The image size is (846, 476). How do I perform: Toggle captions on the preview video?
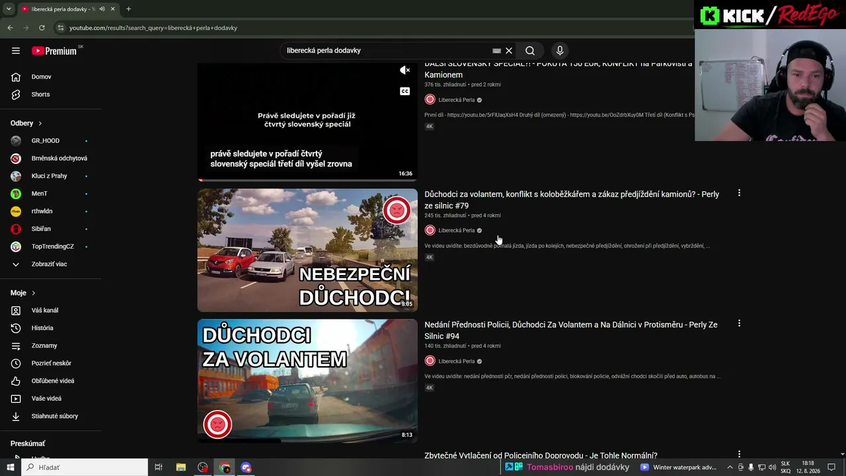404,91
